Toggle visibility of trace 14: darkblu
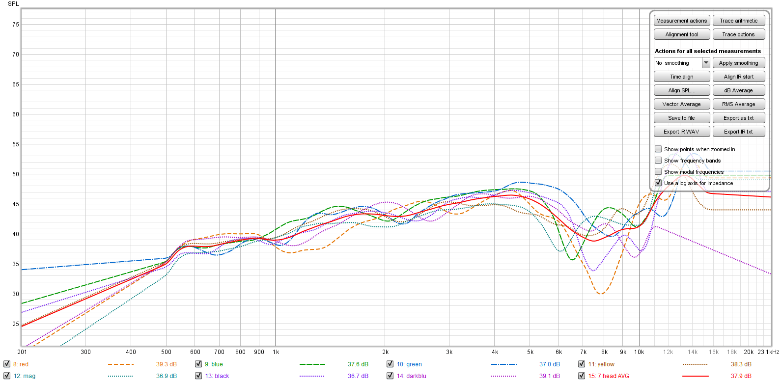 coord(390,376)
